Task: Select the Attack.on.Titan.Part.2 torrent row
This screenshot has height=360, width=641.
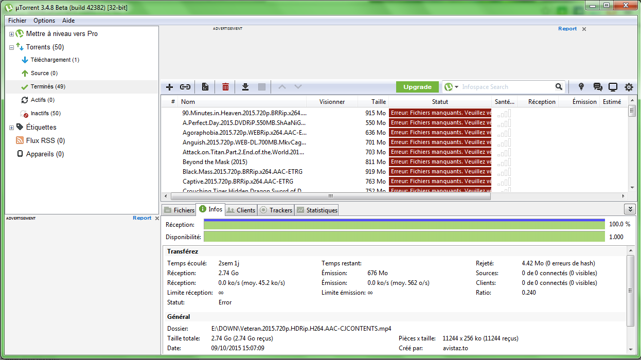Action: 395,152
